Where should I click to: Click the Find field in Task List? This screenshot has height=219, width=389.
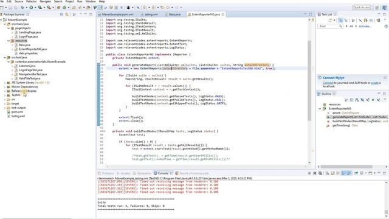click(330, 26)
